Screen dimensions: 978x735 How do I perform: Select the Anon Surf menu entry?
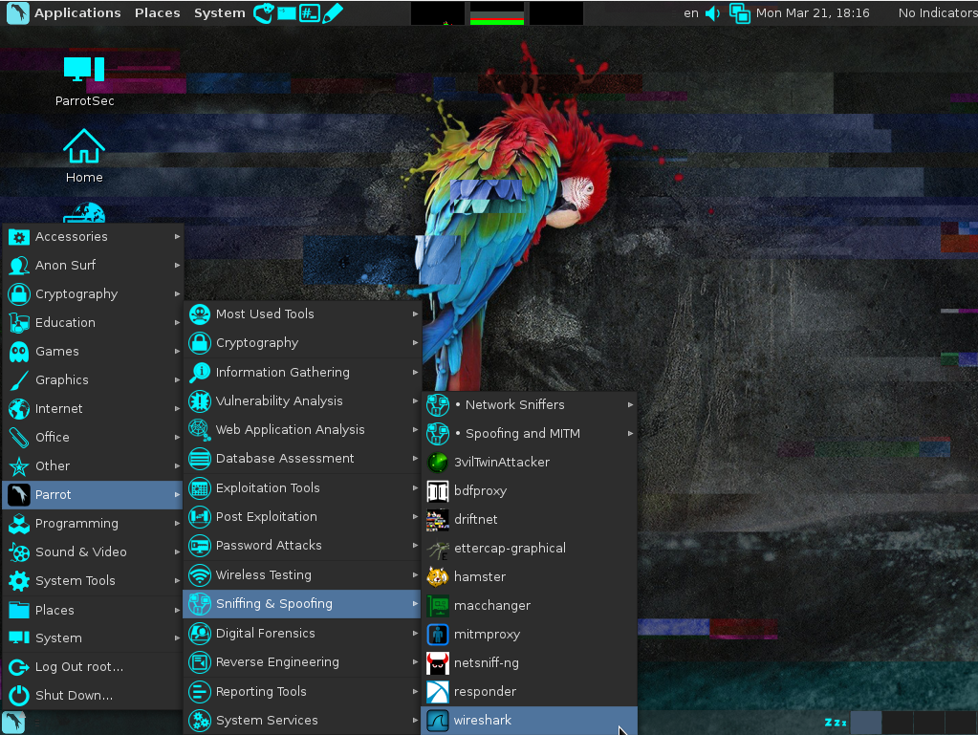(x=93, y=265)
